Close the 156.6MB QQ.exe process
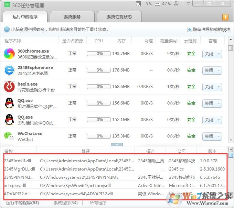 tap(209, 103)
